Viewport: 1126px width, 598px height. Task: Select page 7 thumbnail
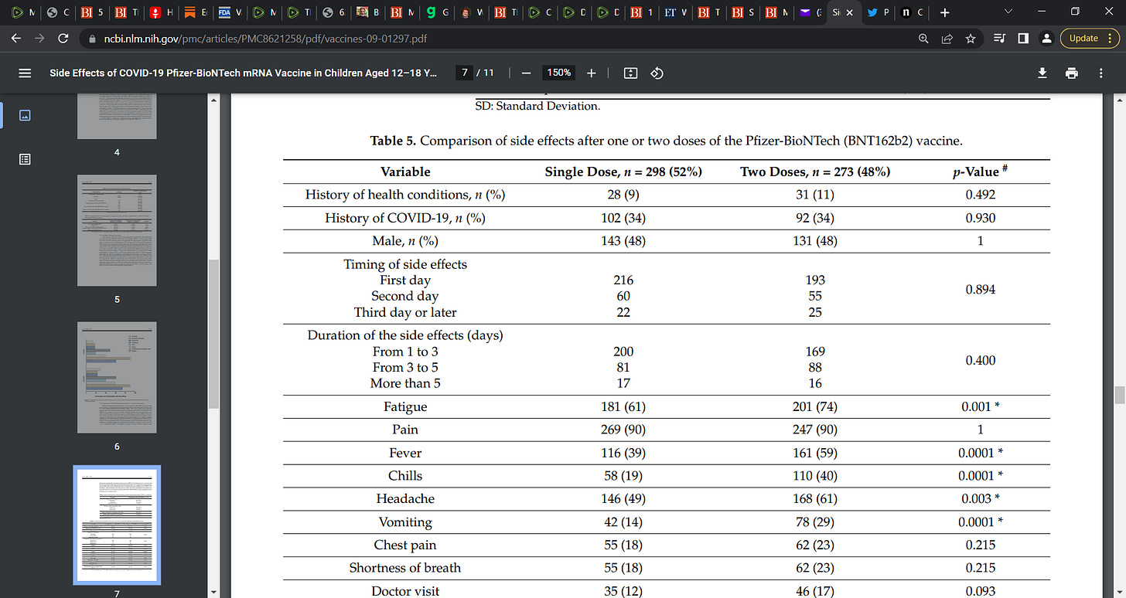coord(117,525)
